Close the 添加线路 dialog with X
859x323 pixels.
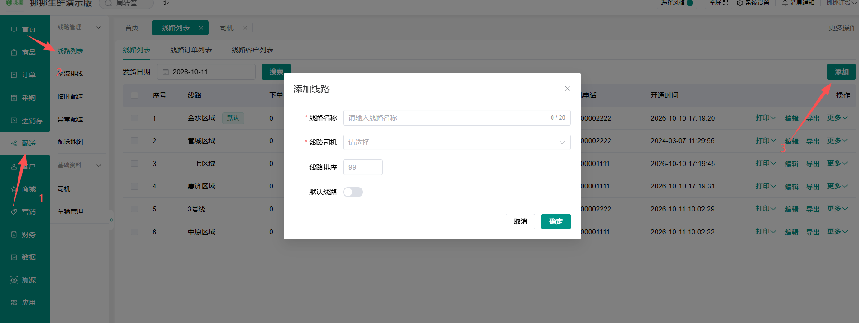(568, 89)
